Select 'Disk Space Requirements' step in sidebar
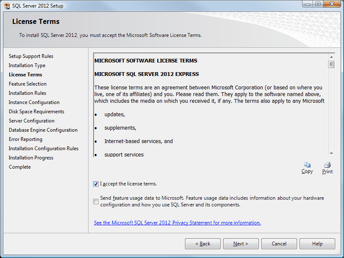The image size is (344, 258). point(36,112)
